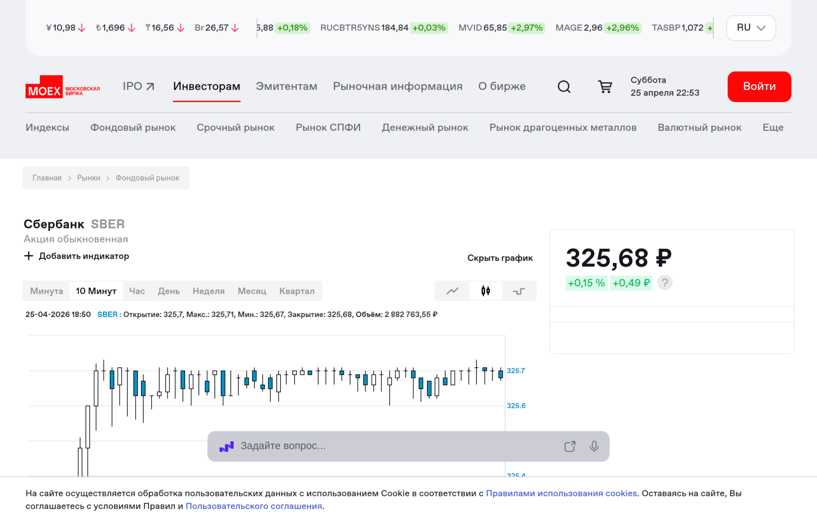The width and height of the screenshot is (817, 523).
Task: Click the MVID ticker quote
Action: click(501, 28)
